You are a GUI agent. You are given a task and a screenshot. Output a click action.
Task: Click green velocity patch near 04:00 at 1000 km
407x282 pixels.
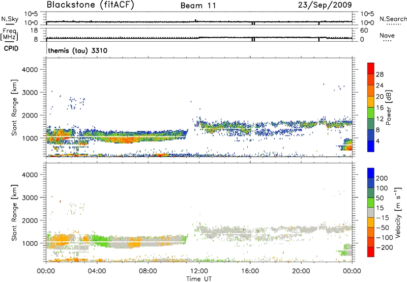[101, 241]
